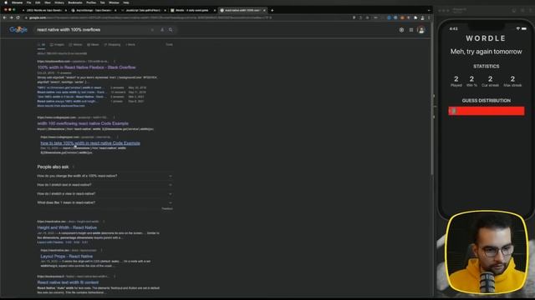Select the Shopping search filter
The height and width of the screenshot is (300, 535).
pyautogui.click(x=112, y=44)
